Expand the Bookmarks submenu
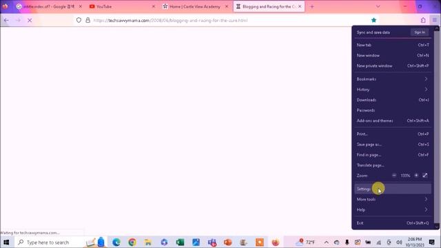Viewport: 441px width, 248px height. (x=393, y=79)
